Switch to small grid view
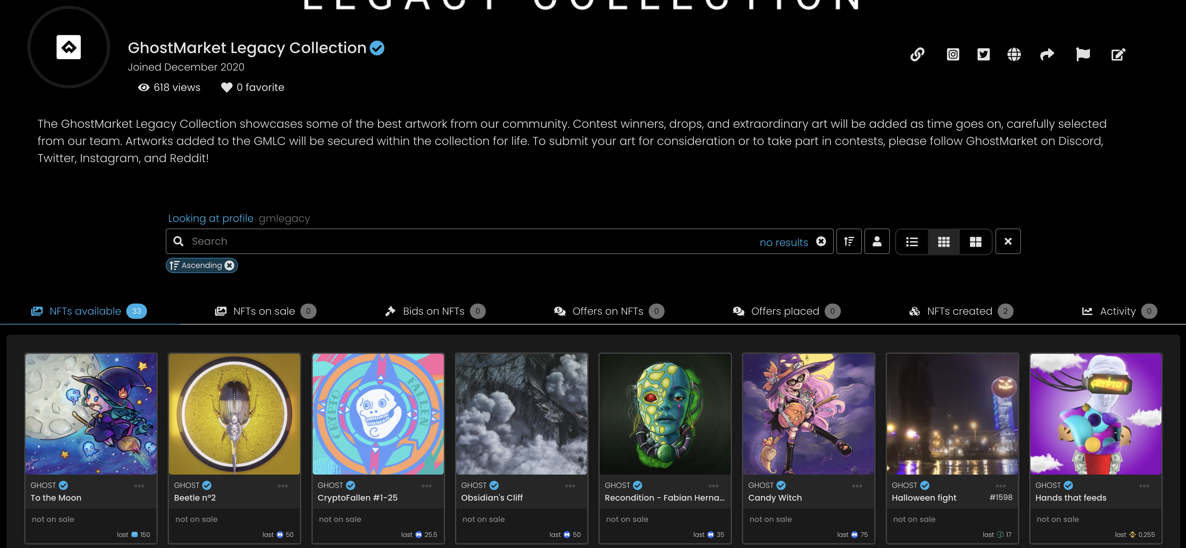 click(943, 242)
